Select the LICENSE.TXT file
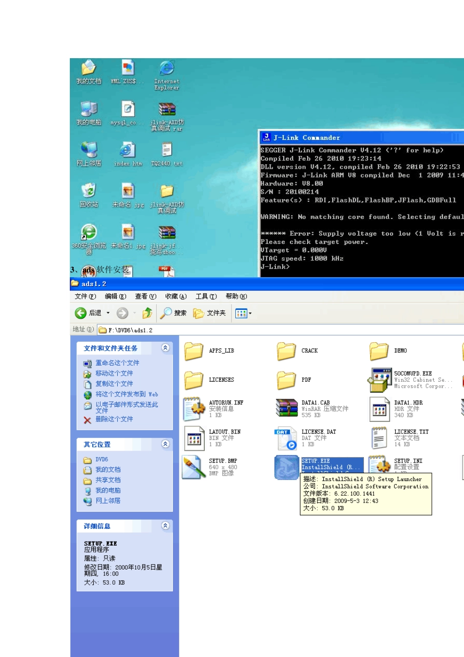Viewport: 464px width, 657px height. pos(399,438)
